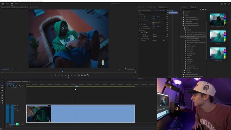Select the Pen tool in tools panel

2,95
